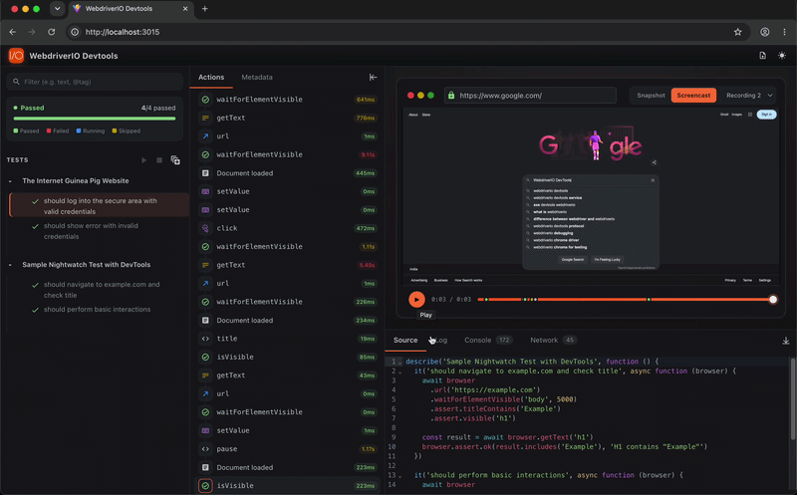Click the site info icon in address bar
This screenshot has height=495, width=797.
(x=75, y=32)
